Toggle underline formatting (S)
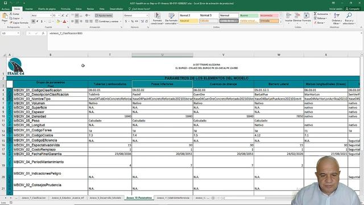Screen dimensions: 364x205 coord(42,22)
